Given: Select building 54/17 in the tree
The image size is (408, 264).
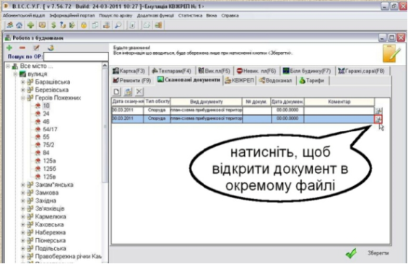Looking at the screenshot, I should click(50, 129).
